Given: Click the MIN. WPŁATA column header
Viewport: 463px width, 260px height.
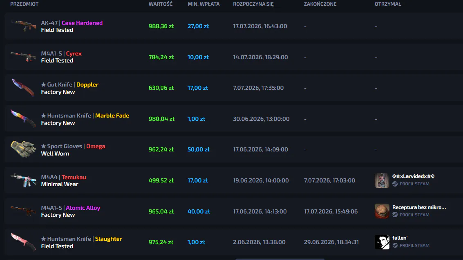Looking at the screenshot, I should coord(204,4).
